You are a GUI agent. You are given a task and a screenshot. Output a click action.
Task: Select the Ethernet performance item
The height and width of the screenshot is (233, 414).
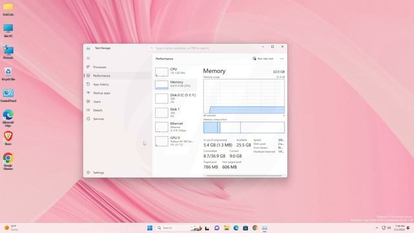175,127
